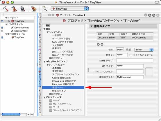Collapse the Info.plist のエントリ section
This screenshot has height=121, width=161.
tap(44, 62)
